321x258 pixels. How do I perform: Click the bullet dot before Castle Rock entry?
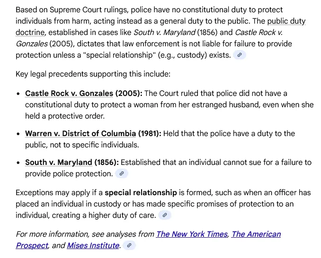coord(18,94)
